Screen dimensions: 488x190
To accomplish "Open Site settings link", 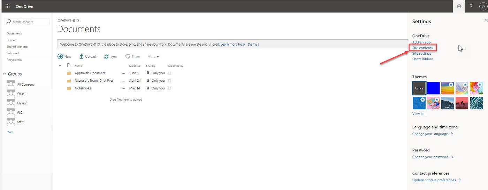I will 422,53.
